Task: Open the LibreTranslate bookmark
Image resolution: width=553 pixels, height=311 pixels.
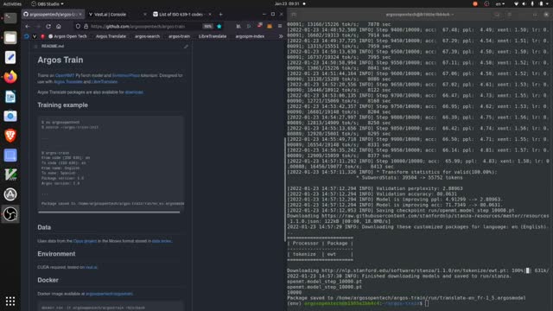Action: [213, 36]
